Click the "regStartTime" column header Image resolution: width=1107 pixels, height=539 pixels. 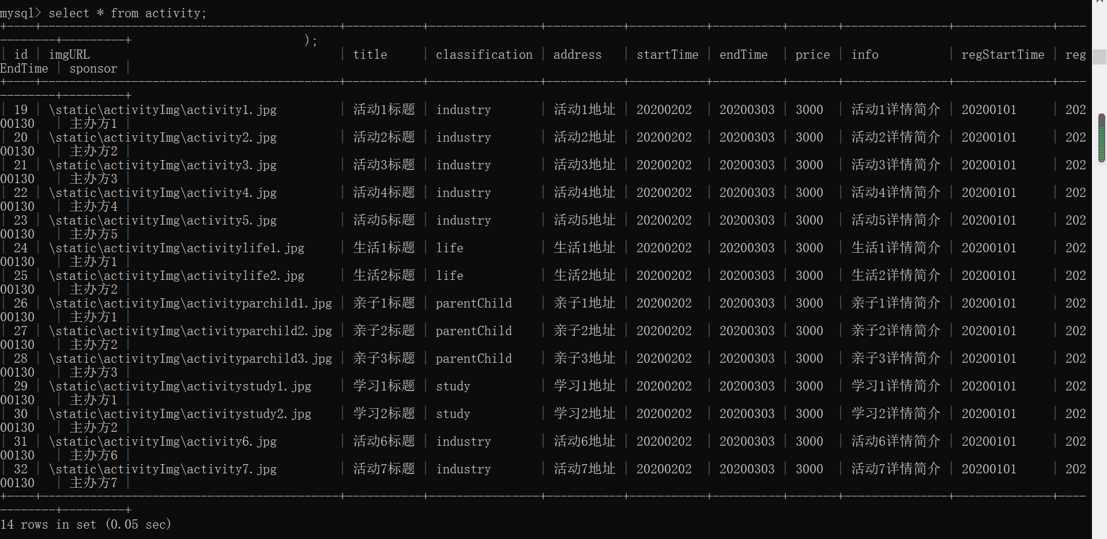tap(1003, 54)
